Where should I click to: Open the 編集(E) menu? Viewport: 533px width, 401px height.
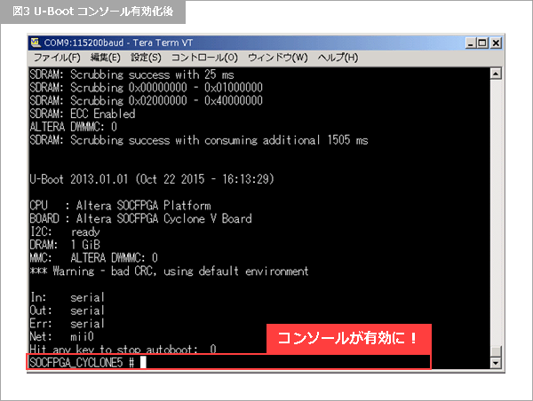coord(106,58)
